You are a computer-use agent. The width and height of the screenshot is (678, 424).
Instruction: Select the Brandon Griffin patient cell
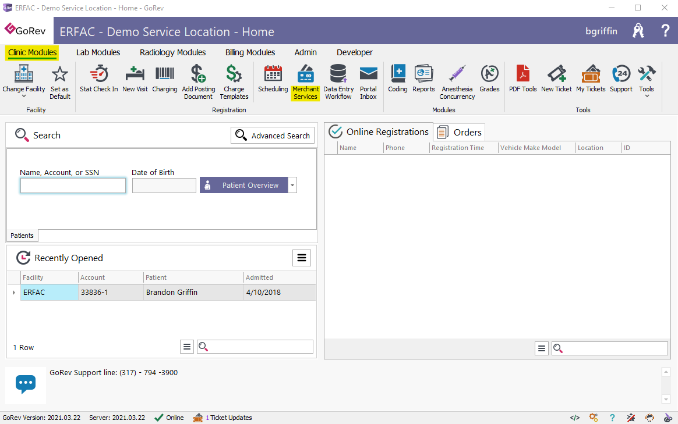click(193, 293)
